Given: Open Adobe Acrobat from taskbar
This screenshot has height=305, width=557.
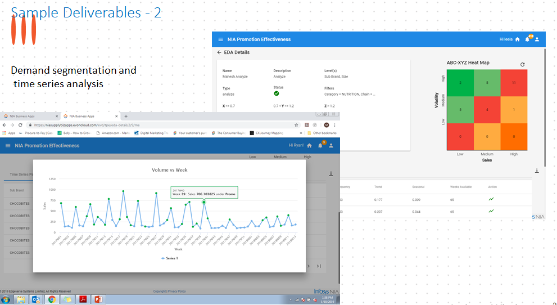Looking at the screenshot, I should point(83,300).
